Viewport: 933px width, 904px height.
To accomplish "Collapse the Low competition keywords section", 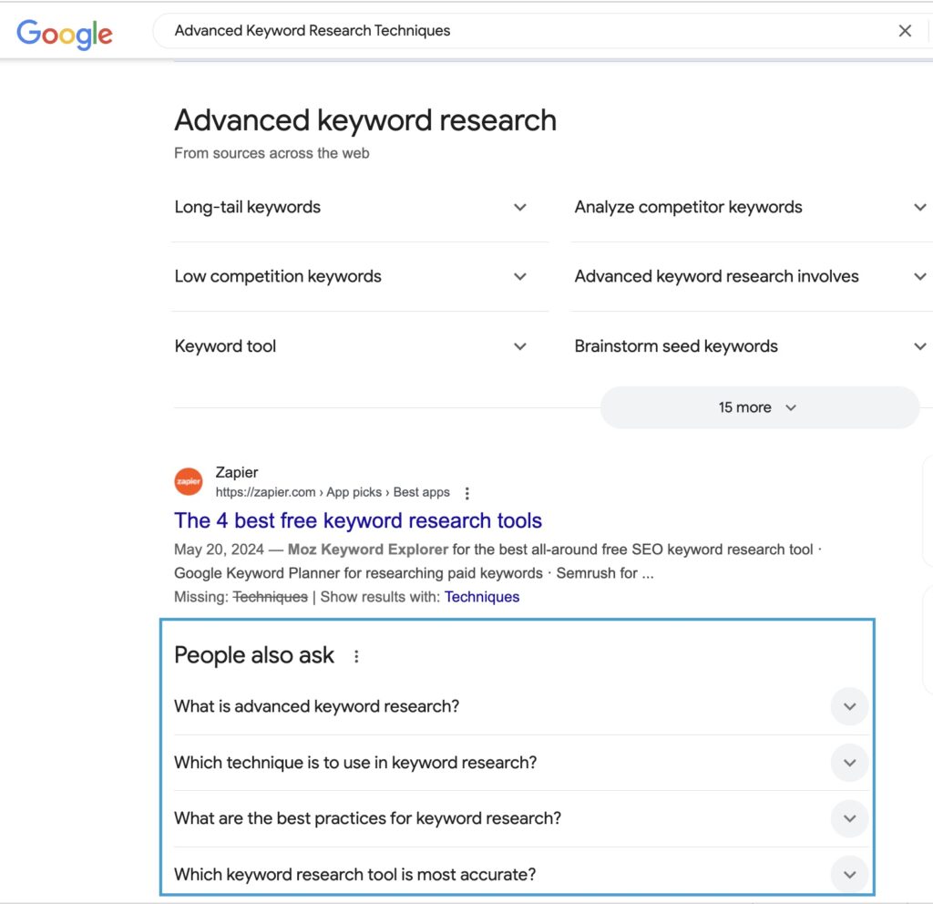I will (519, 276).
